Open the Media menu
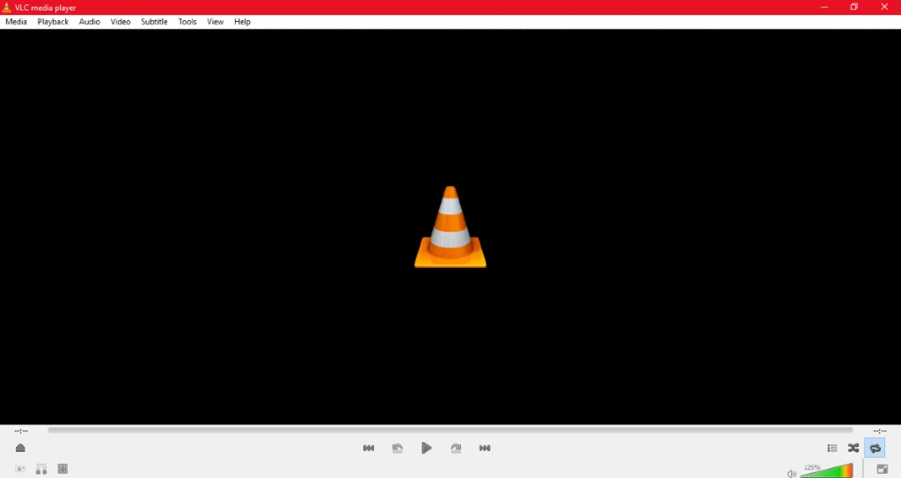The height and width of the screenshot is (478, 901). click(16, 22)
